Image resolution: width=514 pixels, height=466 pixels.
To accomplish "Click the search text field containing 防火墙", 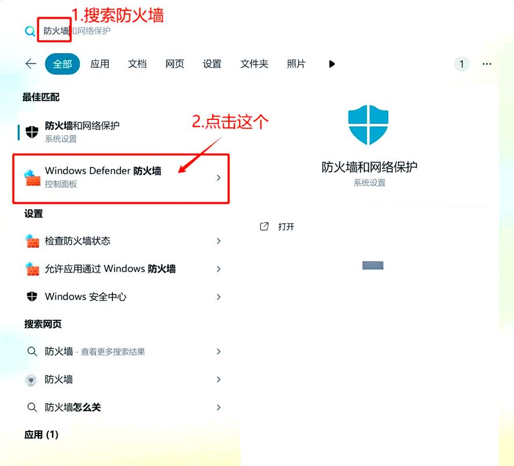I will pyautogui.click(x=77, y=31).
